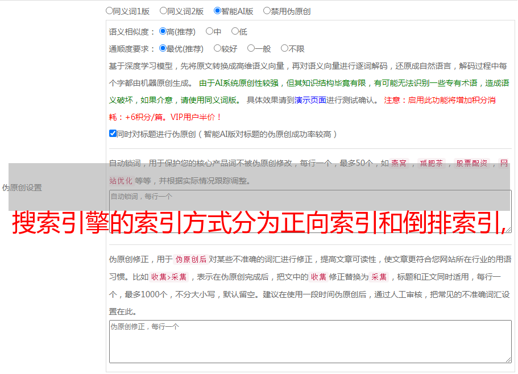518x374 pixels.
Task: Set 语义相似度 to 中
Action: click(209, 31)
